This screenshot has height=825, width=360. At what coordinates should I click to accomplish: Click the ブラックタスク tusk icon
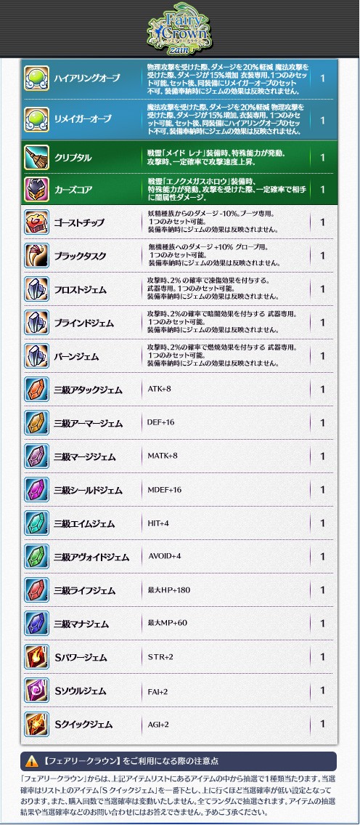point(37,256)
